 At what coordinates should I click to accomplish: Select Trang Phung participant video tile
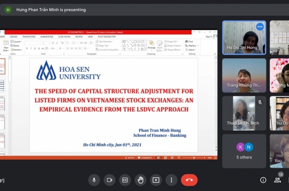[244, 76]
